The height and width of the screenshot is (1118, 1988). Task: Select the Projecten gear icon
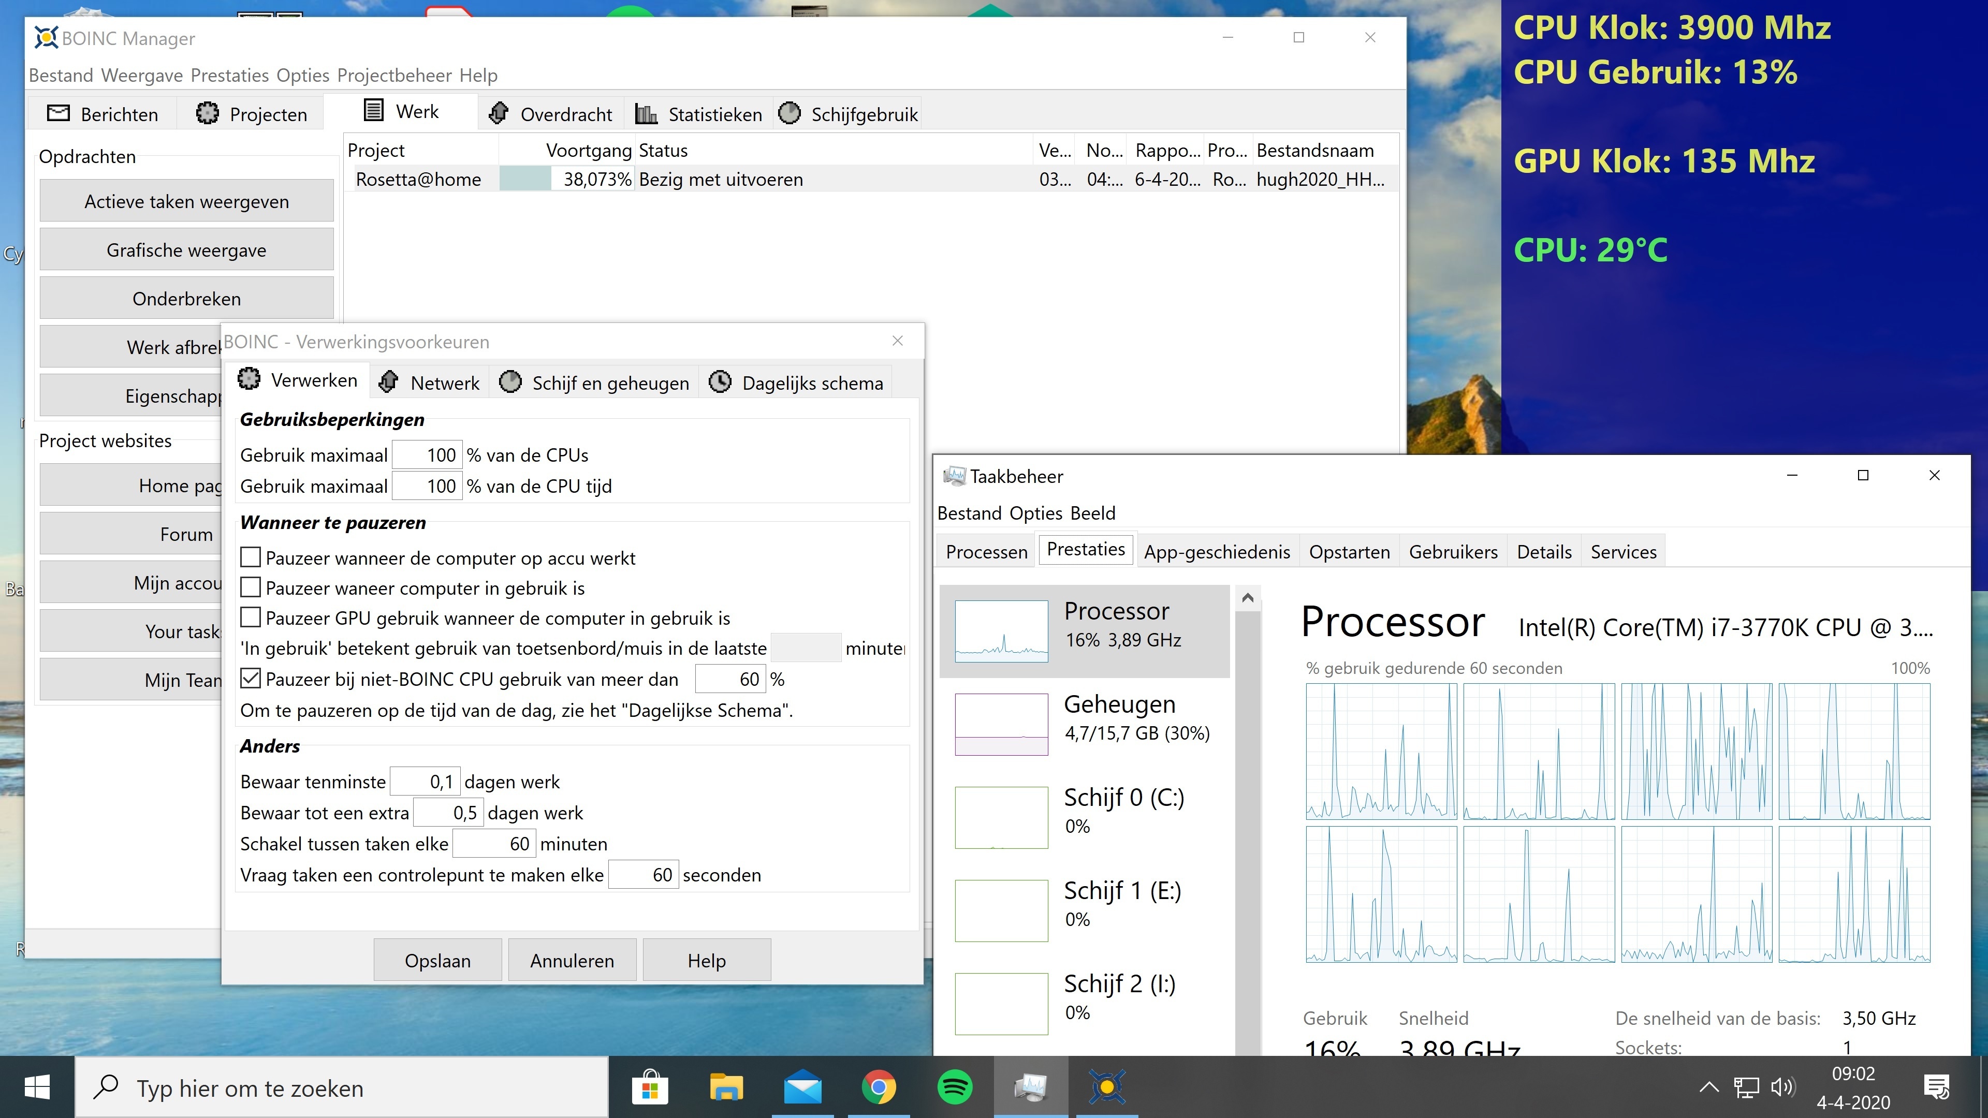[207, 113]
